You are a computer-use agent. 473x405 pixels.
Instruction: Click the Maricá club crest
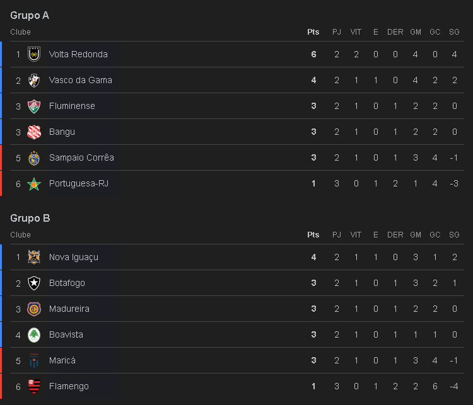34,360
